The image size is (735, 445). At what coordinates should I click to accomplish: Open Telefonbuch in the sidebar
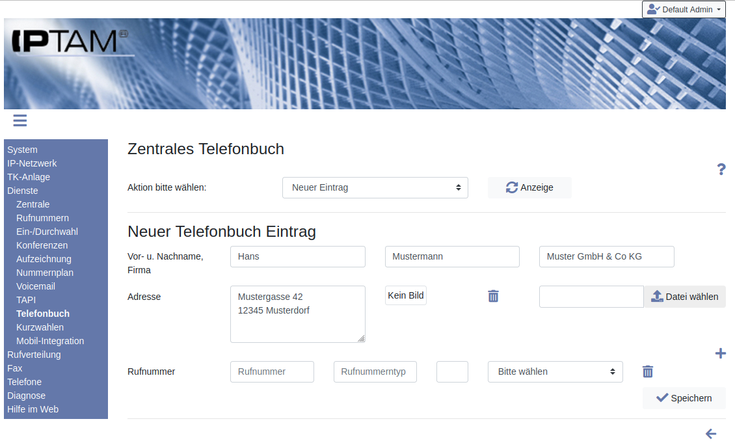(x=43, y=314)
